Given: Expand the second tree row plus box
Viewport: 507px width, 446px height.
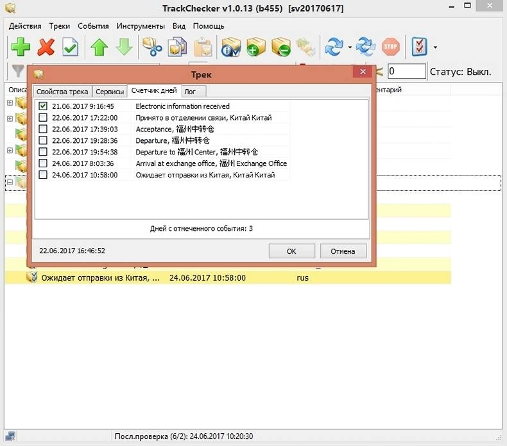Looking at the screenshot, I should click(x=10, y=119).
